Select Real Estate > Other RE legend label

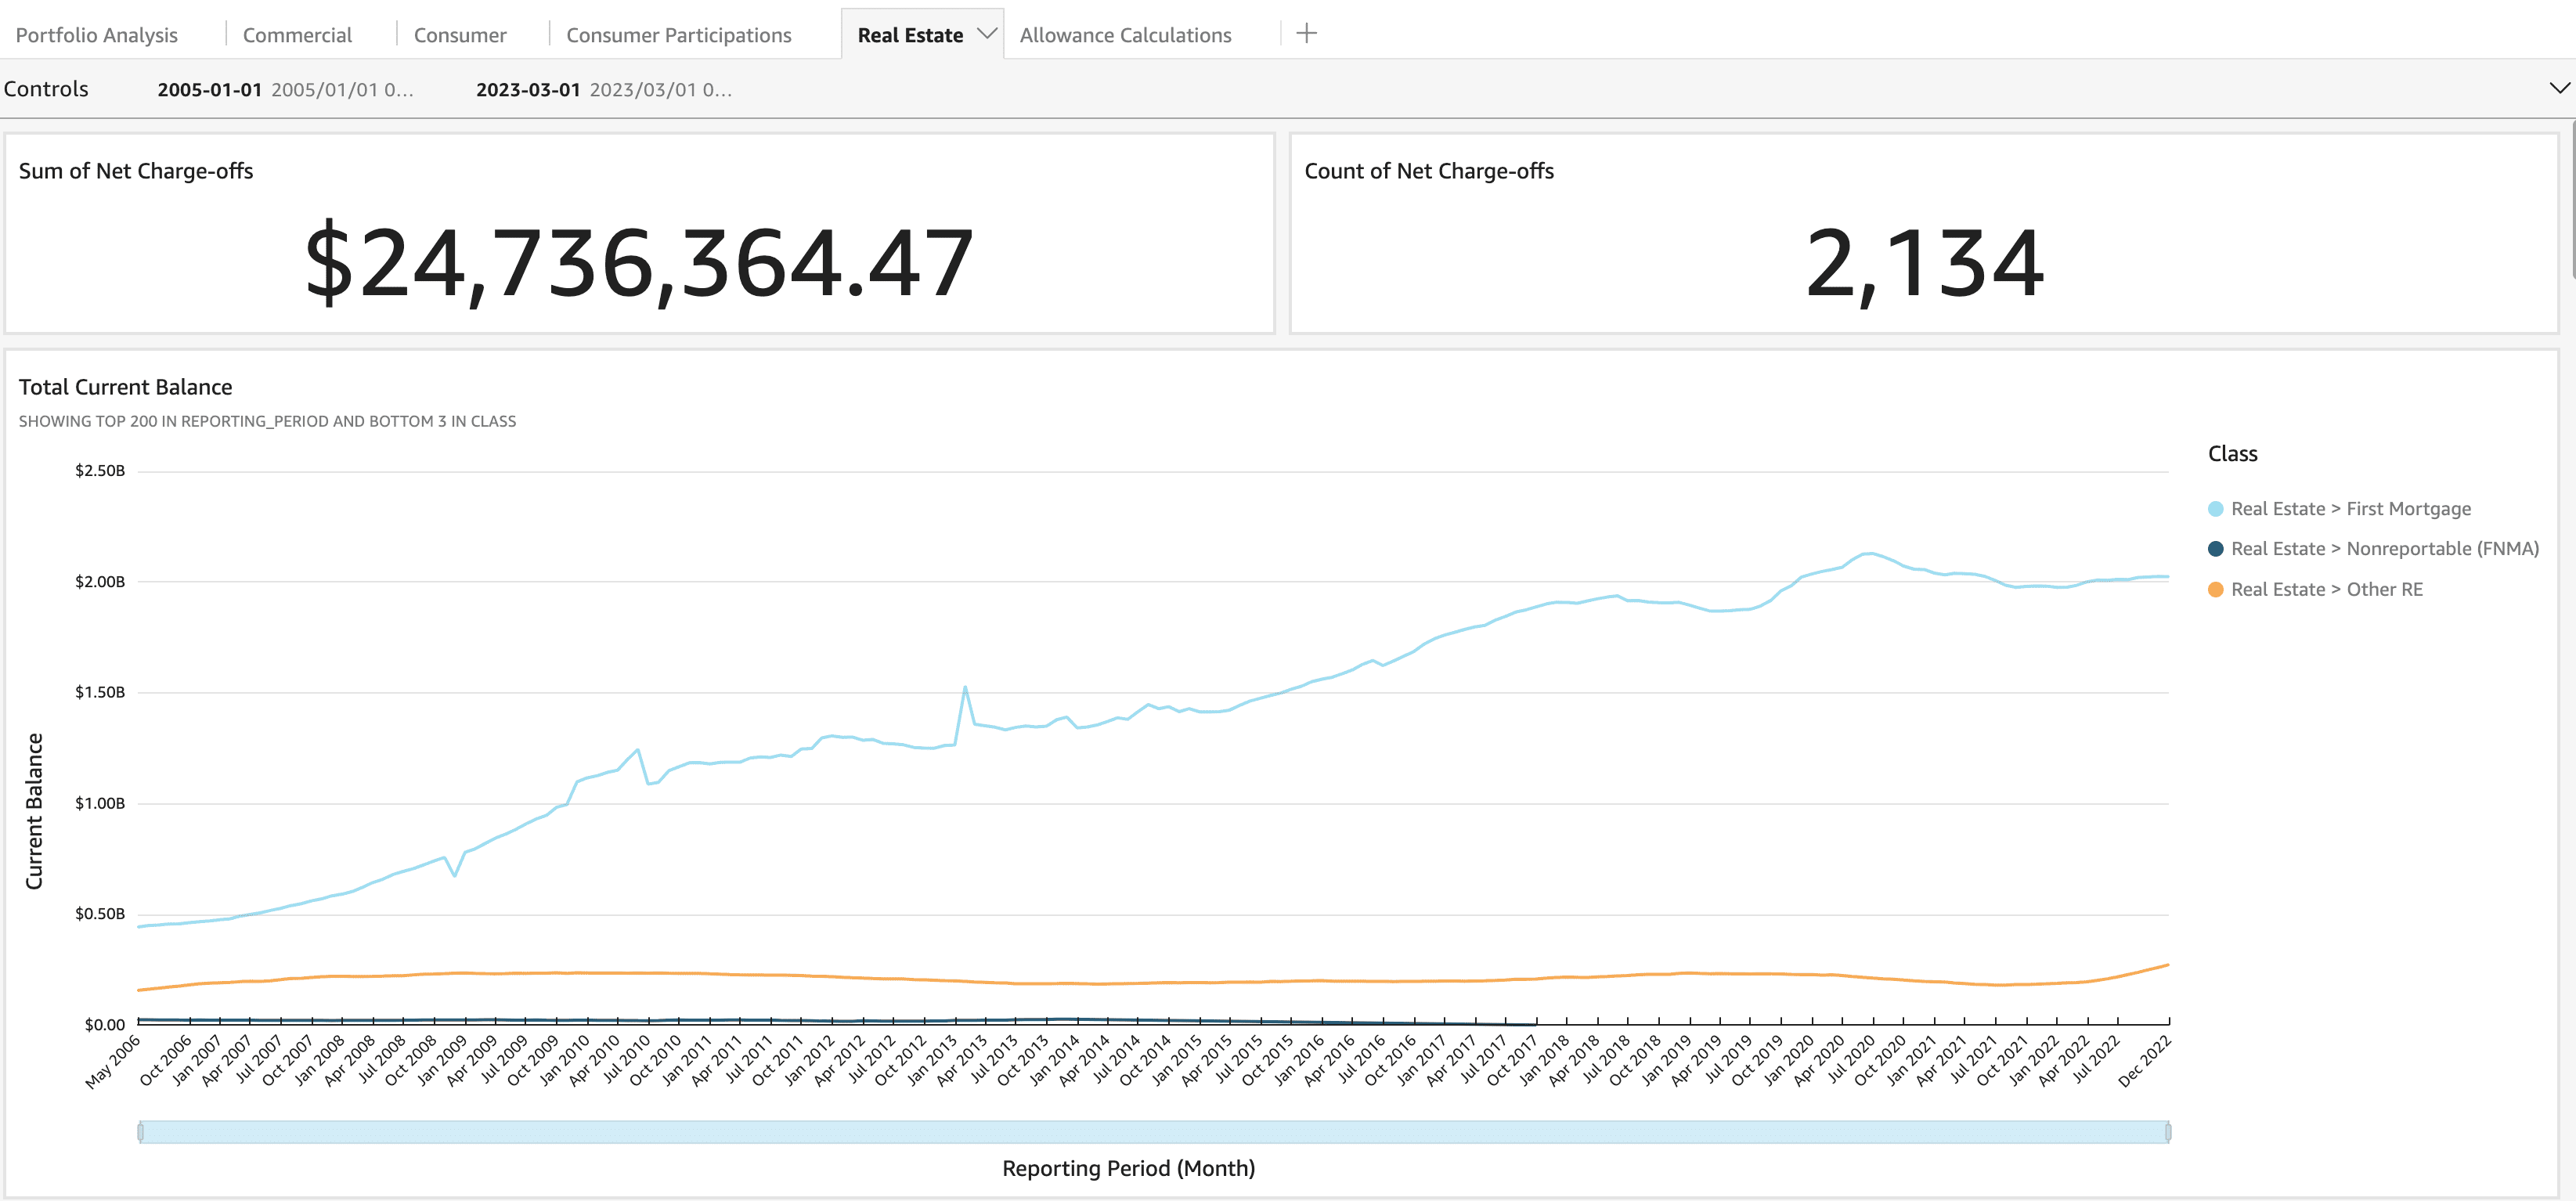click(x=2326, y=590)
